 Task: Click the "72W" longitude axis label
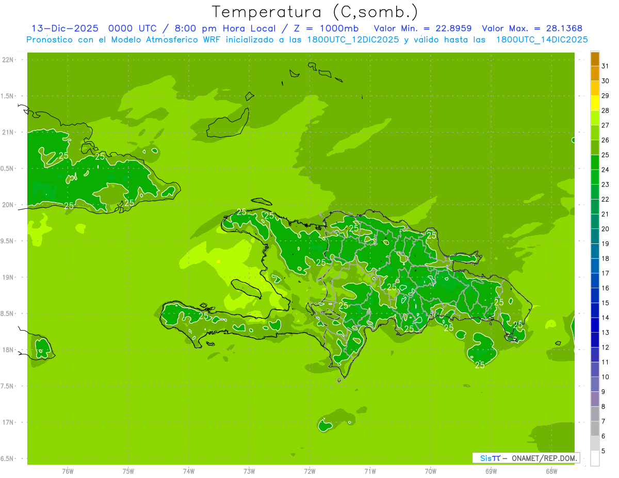pyautogui.click(x=309, y=471)
